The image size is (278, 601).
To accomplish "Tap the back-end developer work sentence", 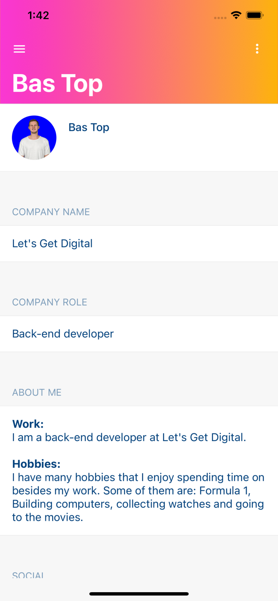I will tap(129, 437).
